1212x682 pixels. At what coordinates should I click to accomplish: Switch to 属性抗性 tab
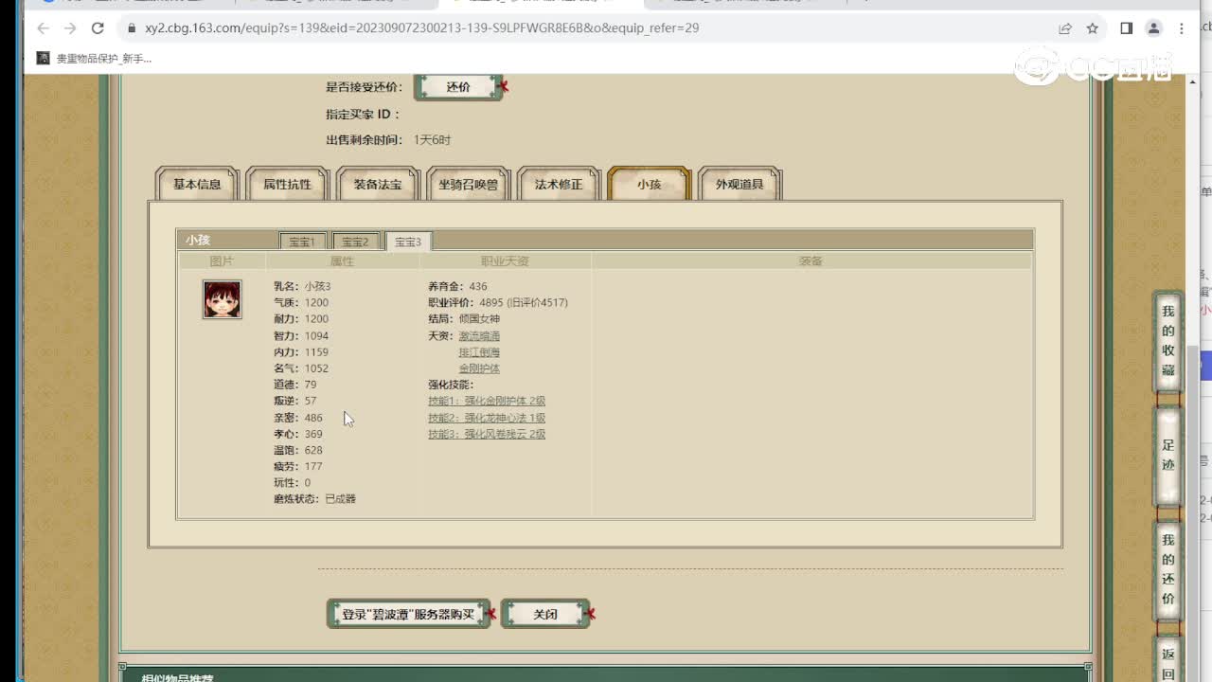click(x=287, y=184)
